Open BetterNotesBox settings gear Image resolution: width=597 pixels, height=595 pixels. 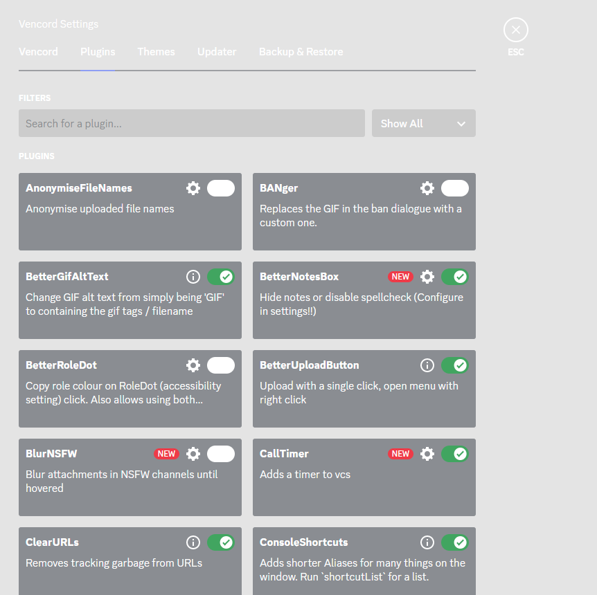pos(427,277)
